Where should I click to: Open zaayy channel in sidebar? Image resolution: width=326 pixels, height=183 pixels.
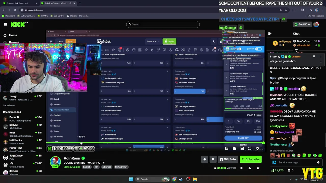click(22, 98)
